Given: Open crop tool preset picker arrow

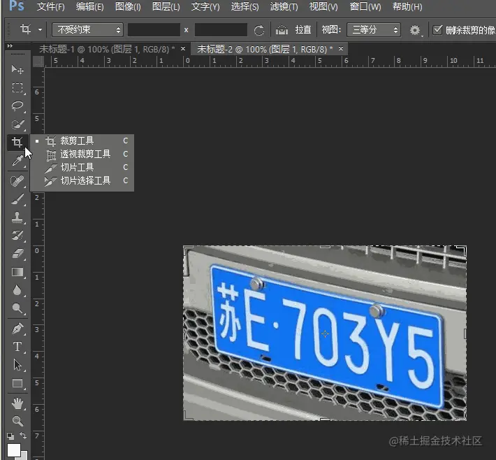Looking at the screenshot, I should pos(41,30).
